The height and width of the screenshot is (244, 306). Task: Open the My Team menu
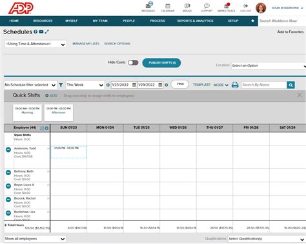100,21
